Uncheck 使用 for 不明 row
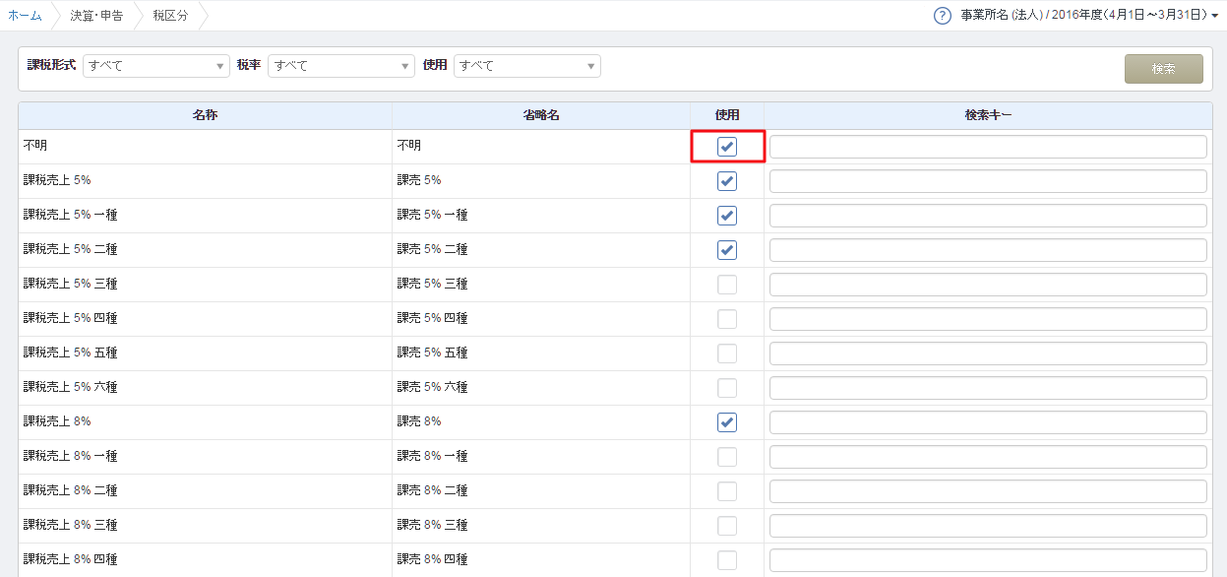 click(x=727, y=147)
